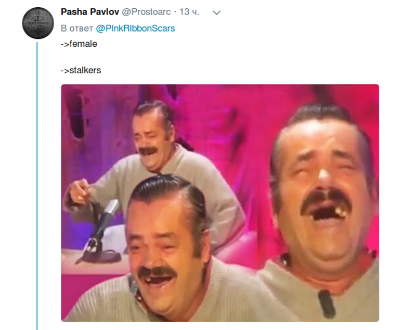This screenshot has width=416, height=330.
Task: Open the Pasha Pavlov display name
Action: (90, 12)
